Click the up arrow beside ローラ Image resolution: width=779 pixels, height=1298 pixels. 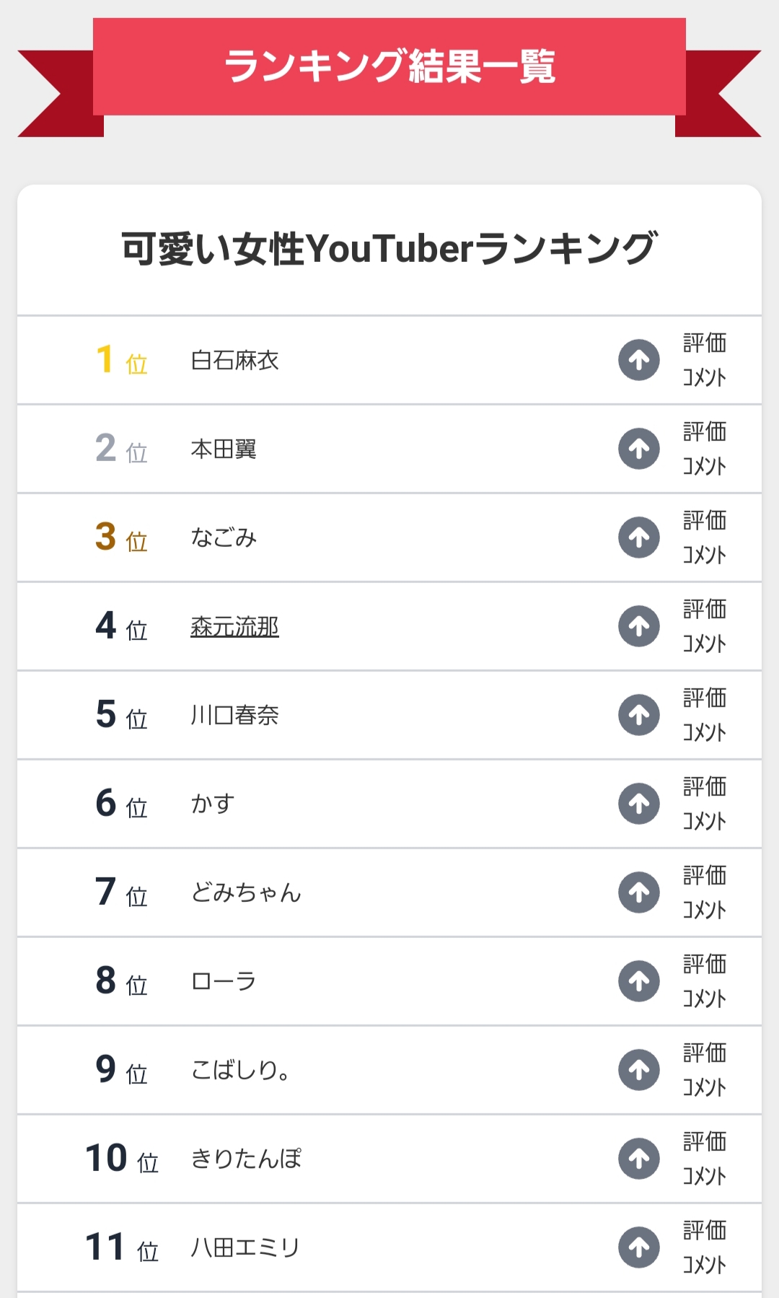[639, 981]
